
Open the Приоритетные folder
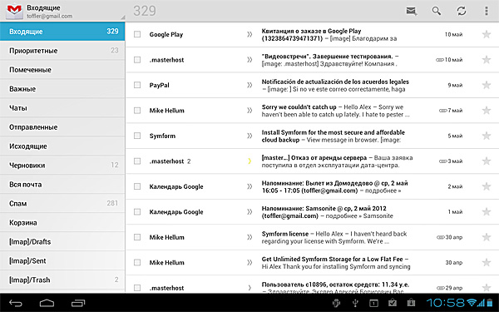(x=62, y=50)
